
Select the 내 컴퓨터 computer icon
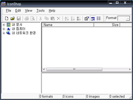coord(9,29)
